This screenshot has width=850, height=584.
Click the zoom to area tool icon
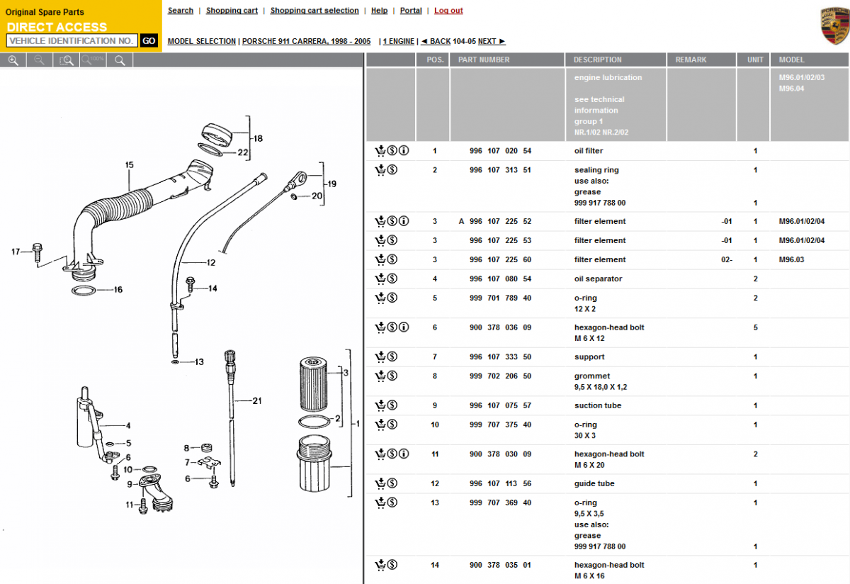(x=67, y=60)
